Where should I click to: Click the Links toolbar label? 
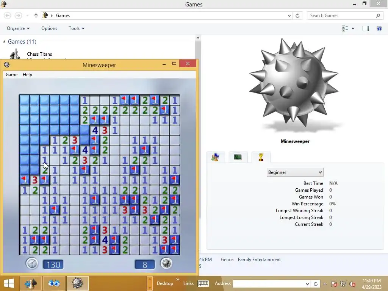point(188,283)
